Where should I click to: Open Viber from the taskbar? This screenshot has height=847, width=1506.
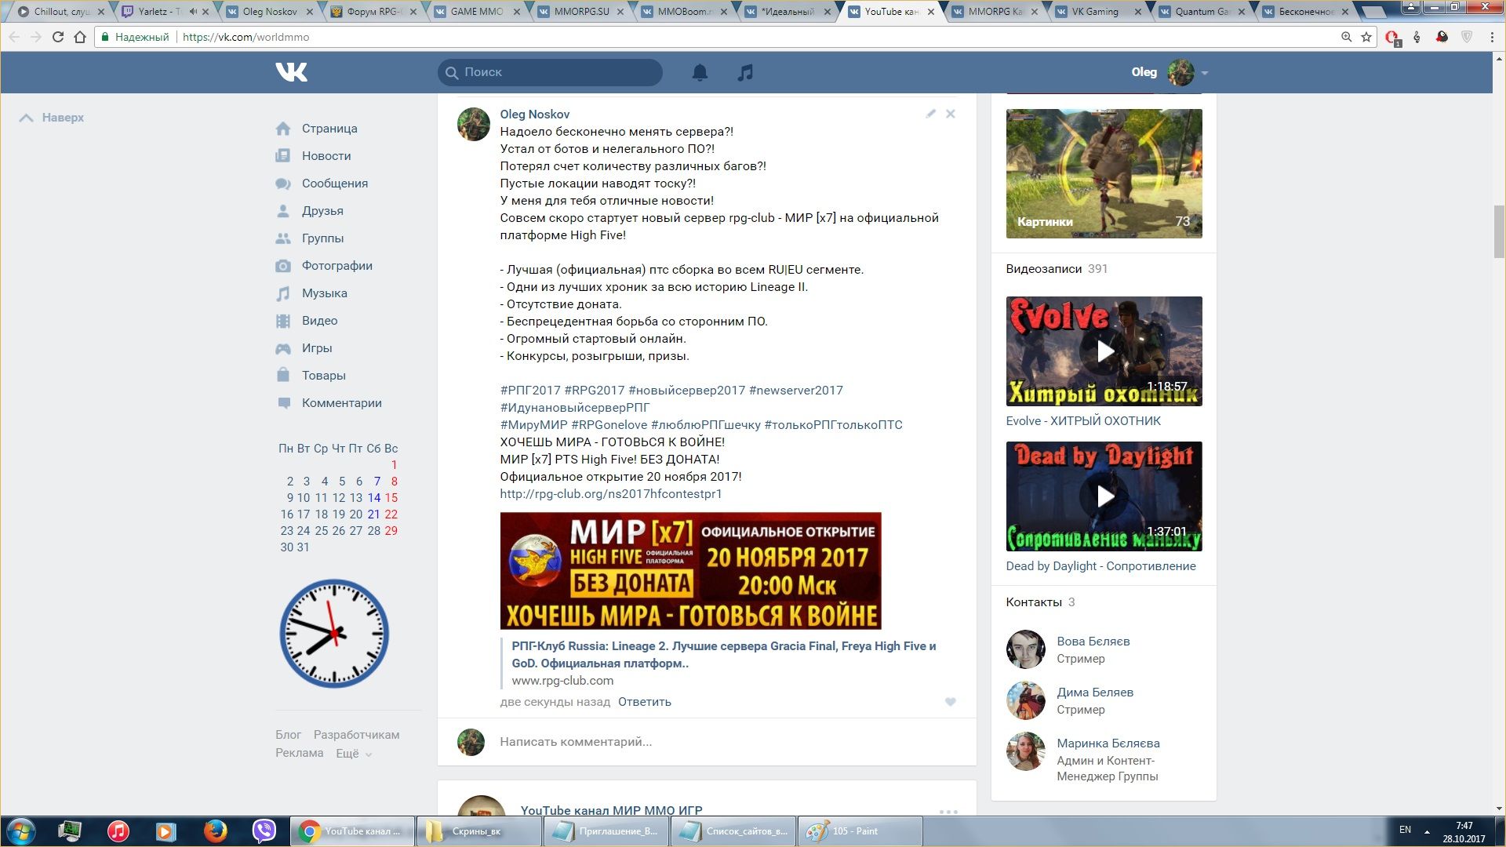coord(264,831)
